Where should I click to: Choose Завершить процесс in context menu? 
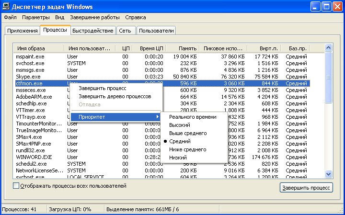click(x=116, y=89)
